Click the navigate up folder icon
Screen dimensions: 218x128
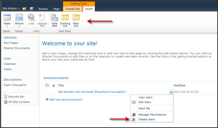coord(24,9)
